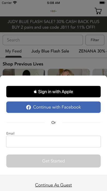Open the shopping cart icon
The height and width of the screenshot is (191, 107).
(98, 11)
